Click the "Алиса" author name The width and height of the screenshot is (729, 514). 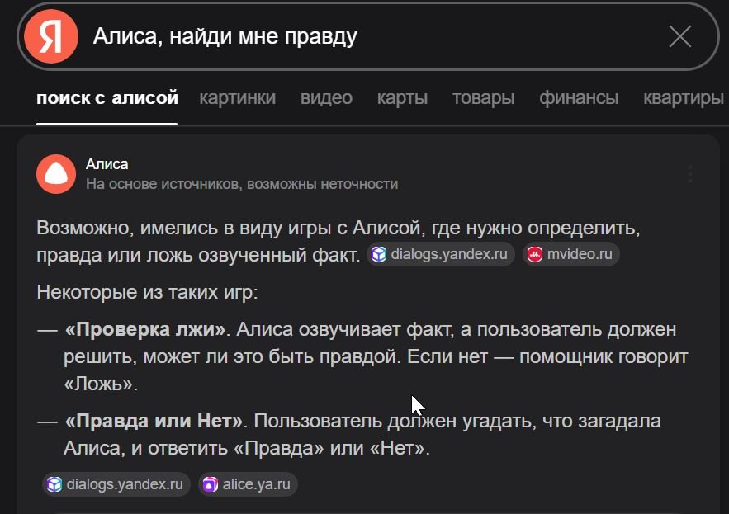[107, 164]
